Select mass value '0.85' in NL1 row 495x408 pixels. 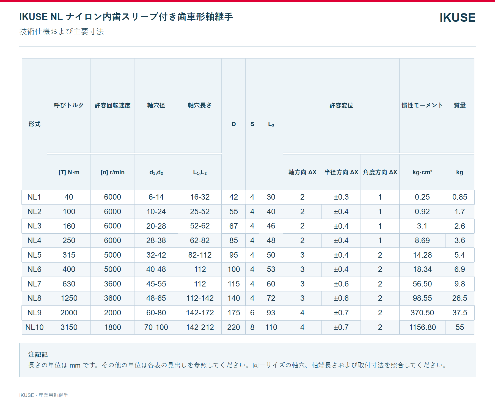coord(460,197)
